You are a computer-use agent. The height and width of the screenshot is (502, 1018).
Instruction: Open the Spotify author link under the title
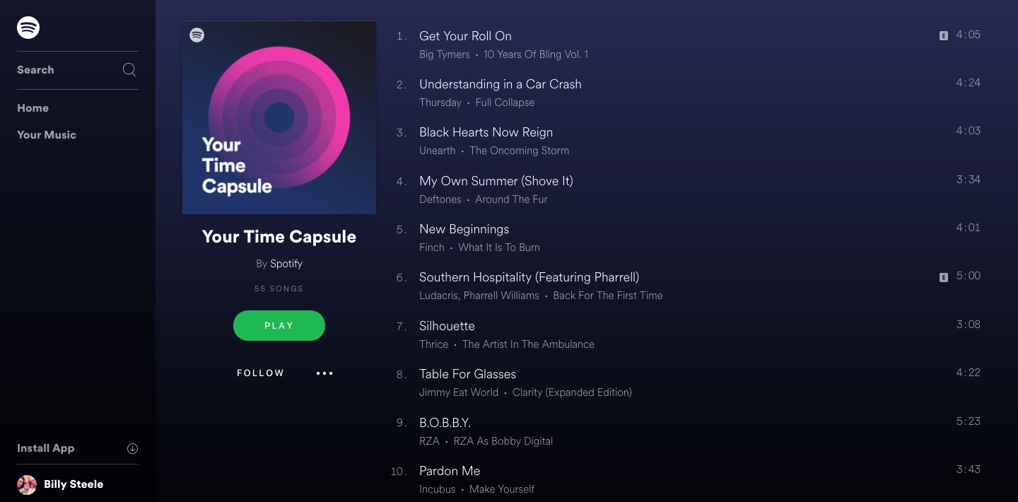(286, 264)
